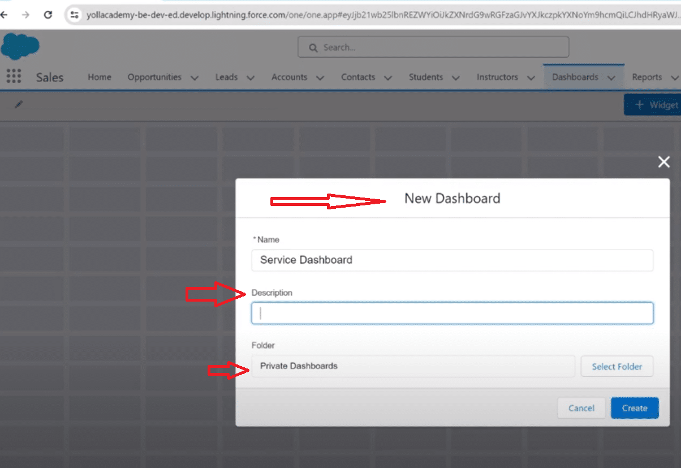This screenshot has width=681, height=468.
Task: Click the Description field label
Action: [272, 293]
